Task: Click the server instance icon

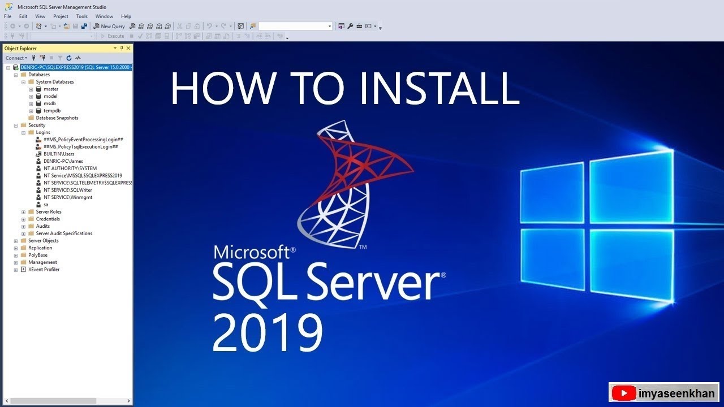Action: [x=16, y=67]
